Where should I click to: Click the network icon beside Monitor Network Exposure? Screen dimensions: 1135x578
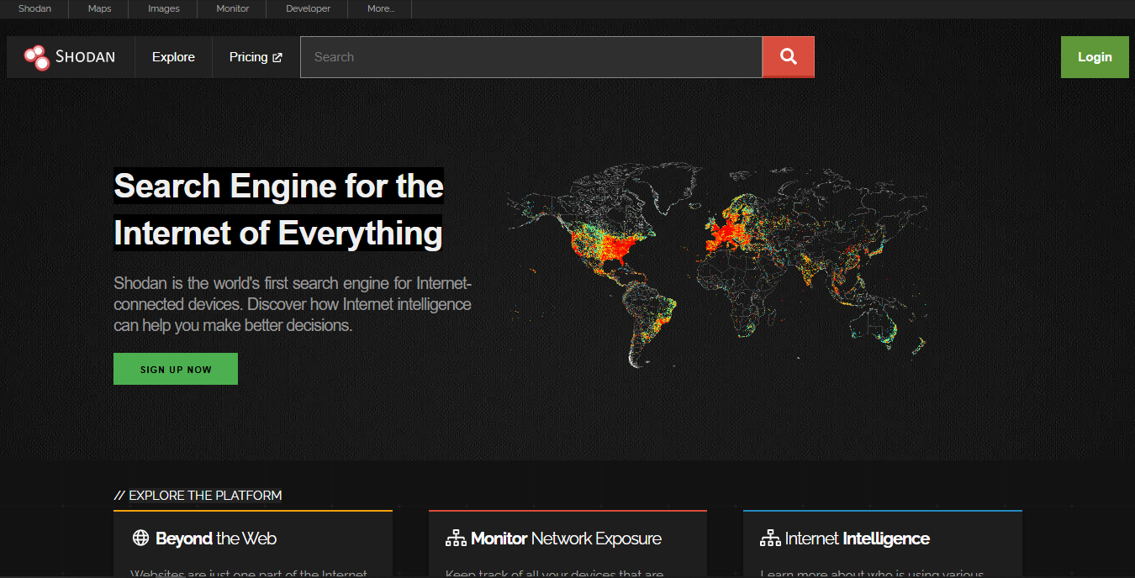click(x=456, y=539)
